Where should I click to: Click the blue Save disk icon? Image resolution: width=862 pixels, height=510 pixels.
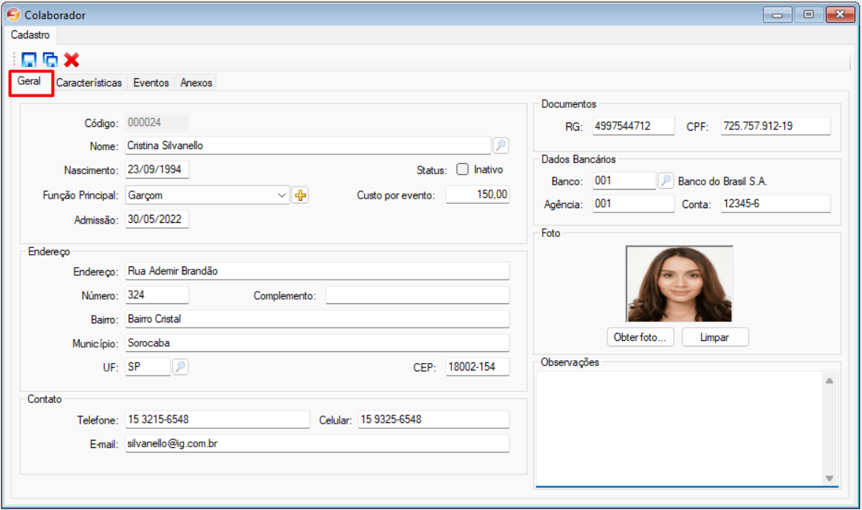pyautogui.click(x=29, y=59)
